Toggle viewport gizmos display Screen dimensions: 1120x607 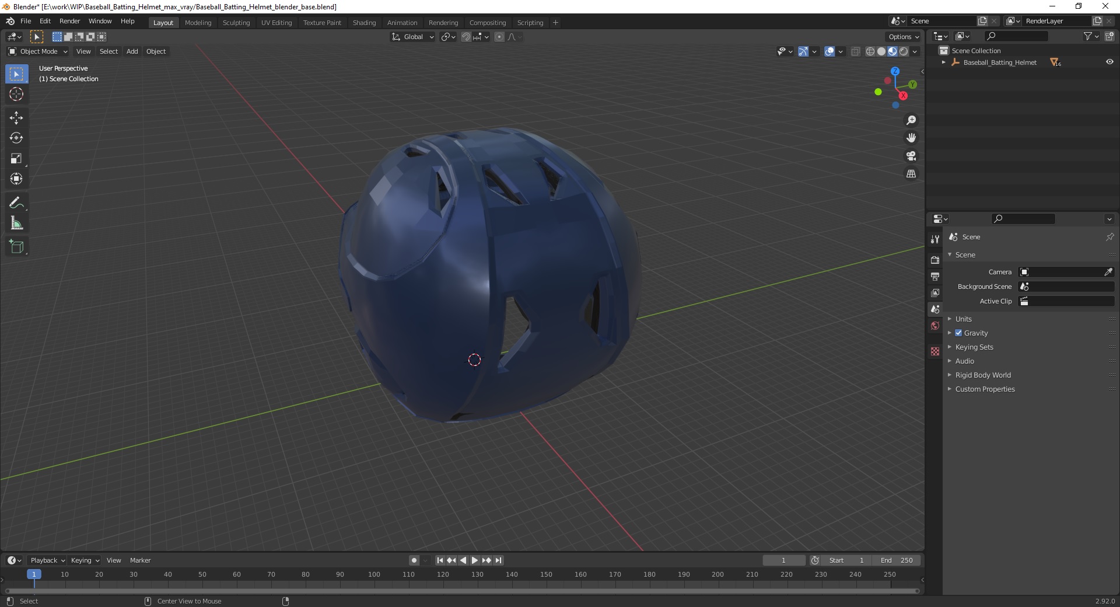(803, 51)
